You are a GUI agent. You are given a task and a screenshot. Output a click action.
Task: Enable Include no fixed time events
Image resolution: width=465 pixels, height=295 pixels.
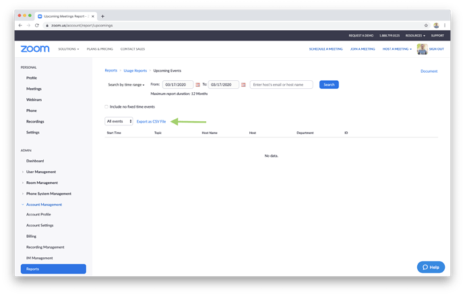pos(106,106)
